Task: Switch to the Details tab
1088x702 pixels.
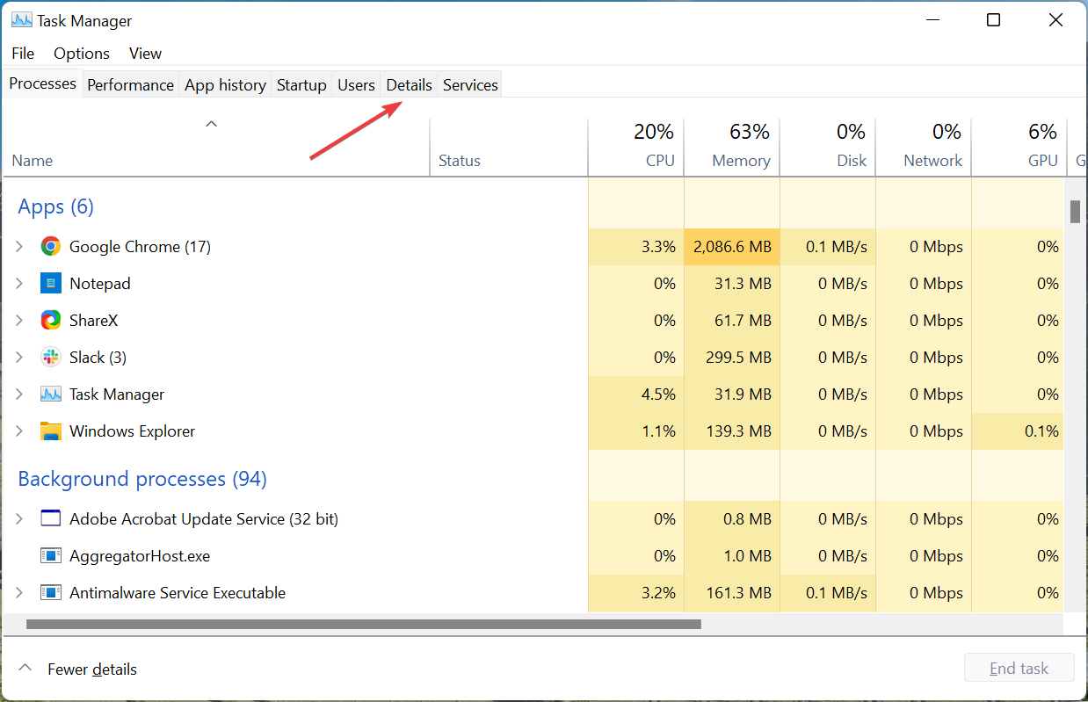Action: point(409,85)
